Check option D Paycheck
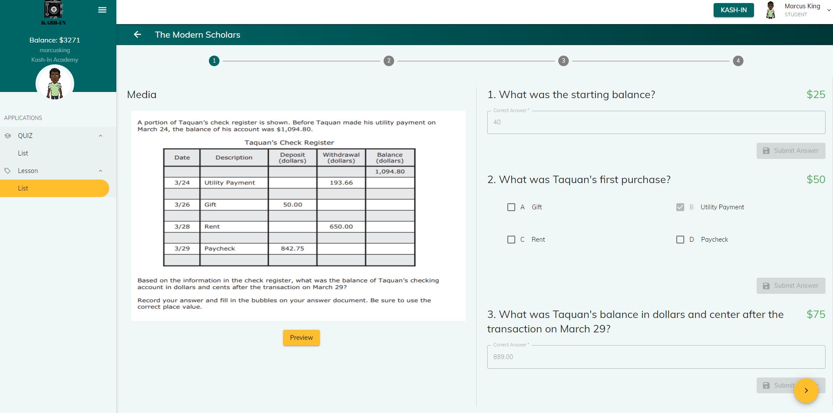 680,239
